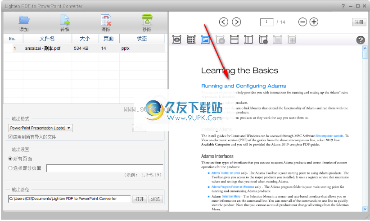Click the 清除 (Clear) list icon
The image size is (370, 221).
(x=106, y=20)
